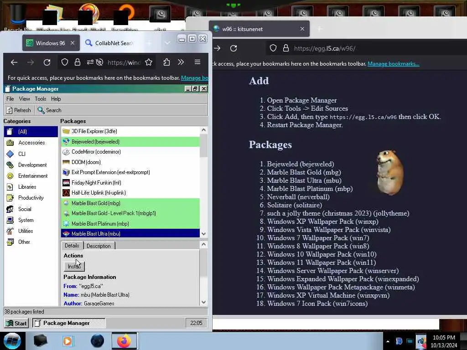Select the Friday Night Funkin (fnf) package
This screenshot has height=350, width=467.
pos(130,183)
